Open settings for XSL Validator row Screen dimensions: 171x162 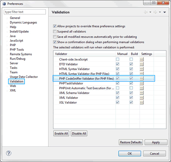pos(142,102)
